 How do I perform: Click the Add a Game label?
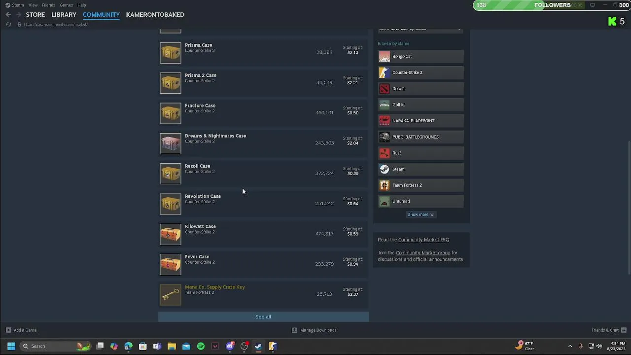tap(25, 330)
